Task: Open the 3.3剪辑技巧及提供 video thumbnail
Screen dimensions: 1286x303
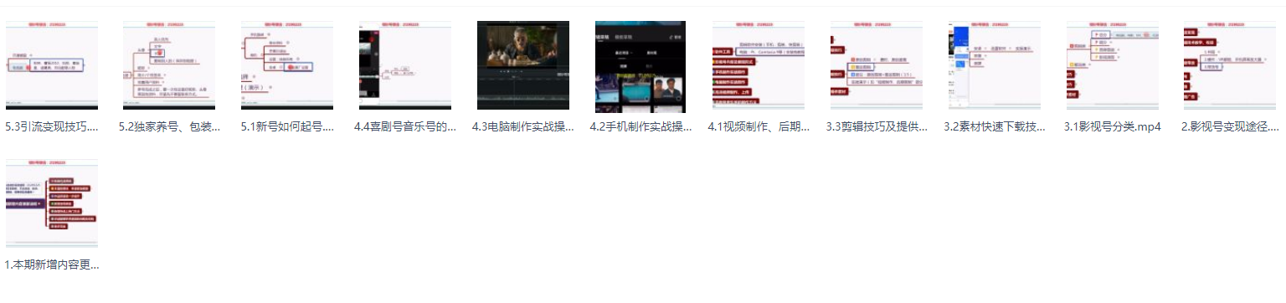Action: pyautogui.click(x=877, y=65)
